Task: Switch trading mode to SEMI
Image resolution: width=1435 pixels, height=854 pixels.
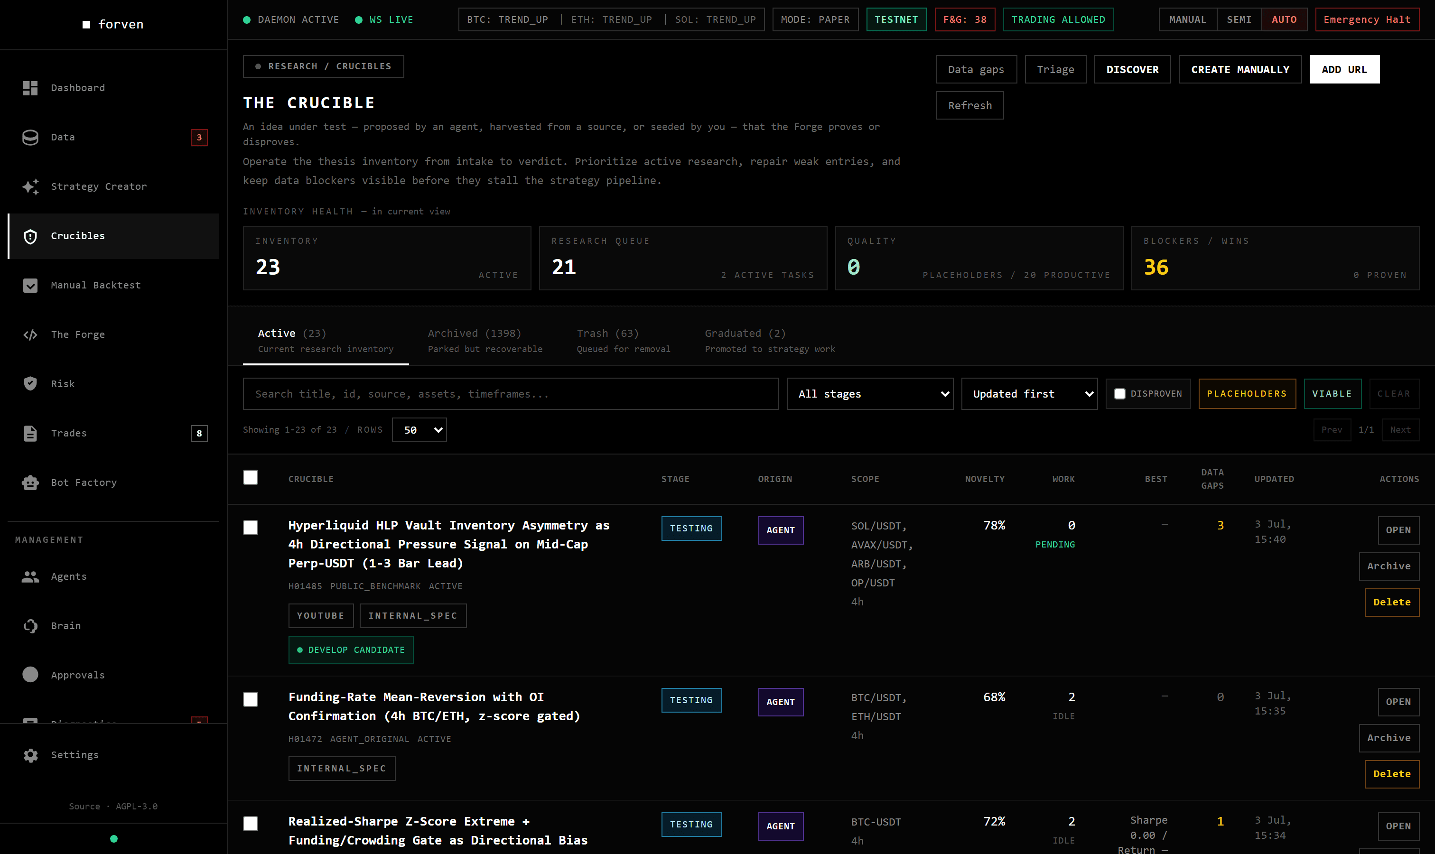Action: coord(1239,19)
